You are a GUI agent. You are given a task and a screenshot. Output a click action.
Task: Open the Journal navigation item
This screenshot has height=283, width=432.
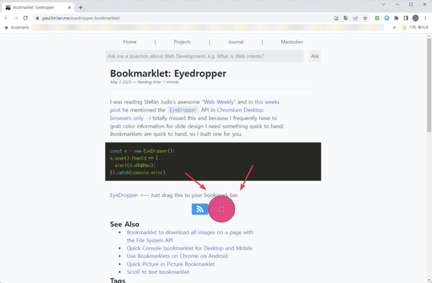235,42
